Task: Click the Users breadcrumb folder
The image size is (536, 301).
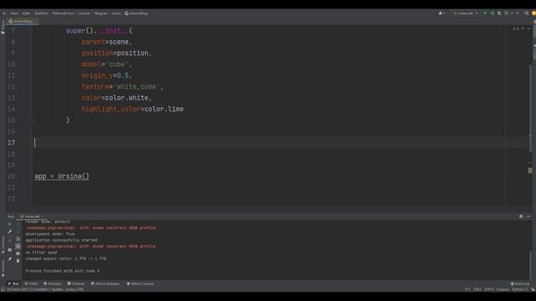Action: click(14, 13)
